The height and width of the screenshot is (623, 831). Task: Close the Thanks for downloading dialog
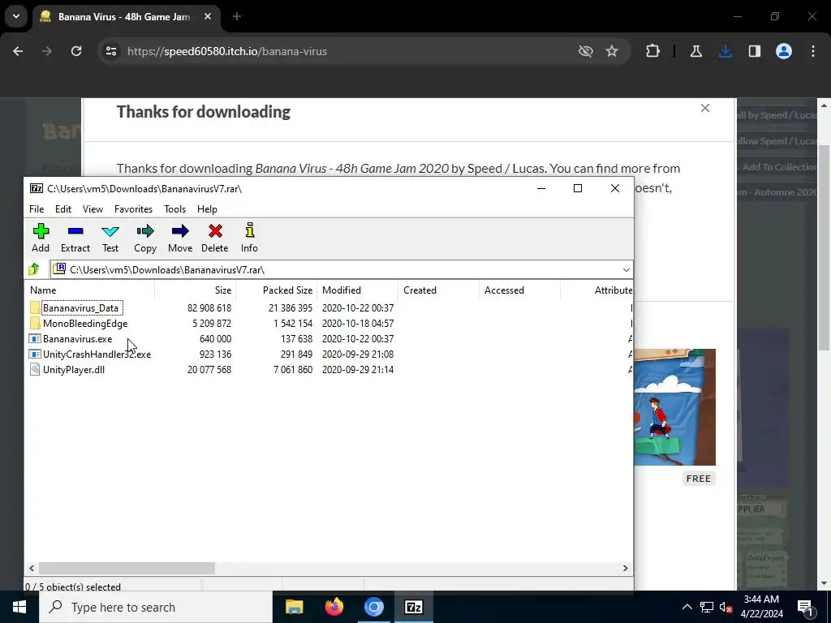coord(705,108)
